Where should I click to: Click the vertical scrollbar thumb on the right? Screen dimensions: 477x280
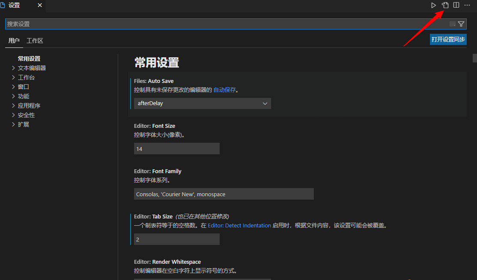point(474,58)
